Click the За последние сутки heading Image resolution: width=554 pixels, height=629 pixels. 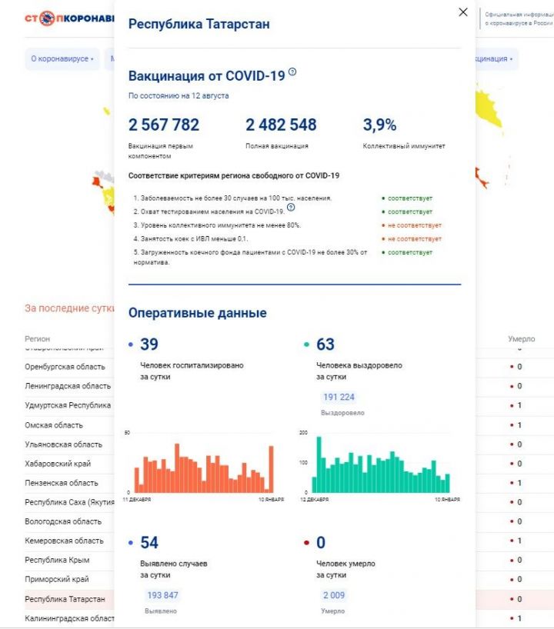[69, 308]
